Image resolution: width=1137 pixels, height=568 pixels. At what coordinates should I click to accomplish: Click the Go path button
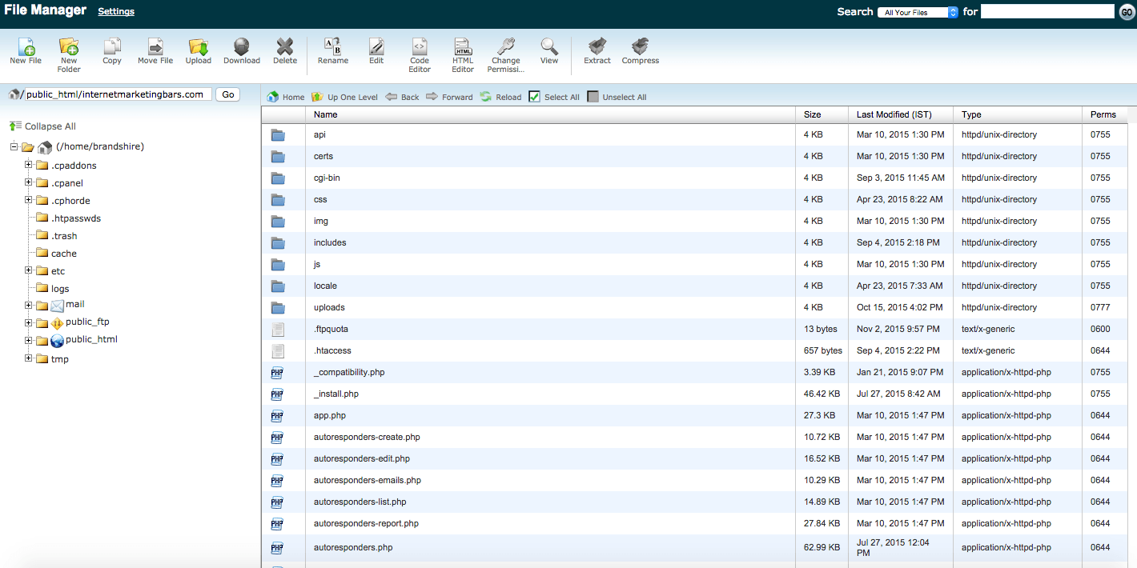click(228, 94)
